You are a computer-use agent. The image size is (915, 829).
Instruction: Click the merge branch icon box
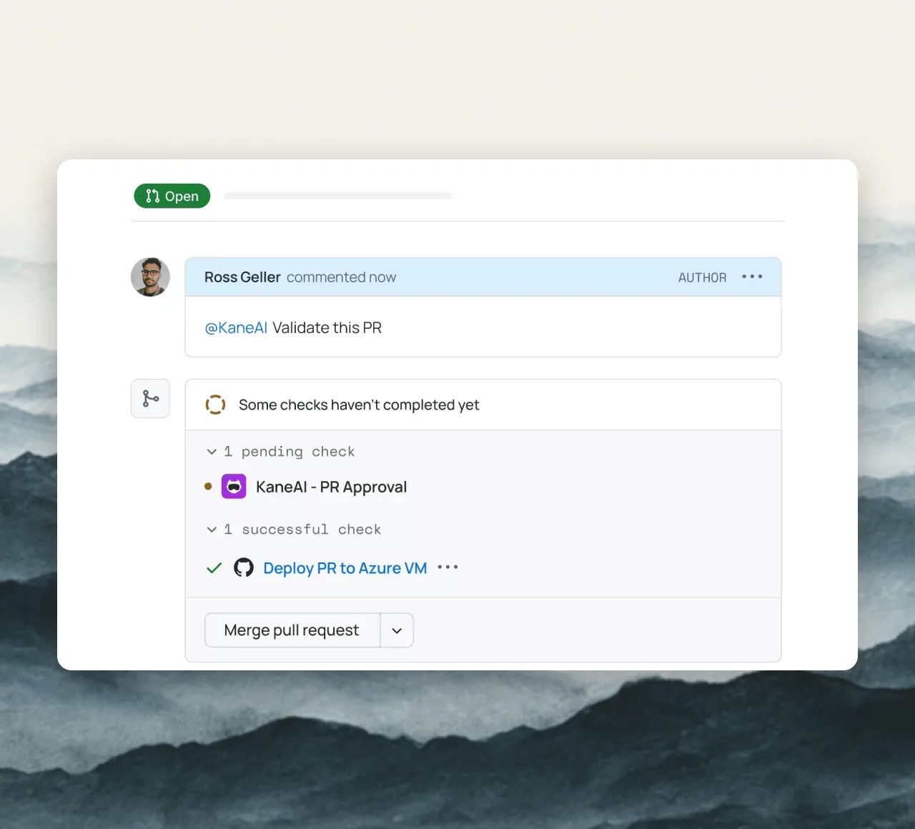click(x=150, y=398)
